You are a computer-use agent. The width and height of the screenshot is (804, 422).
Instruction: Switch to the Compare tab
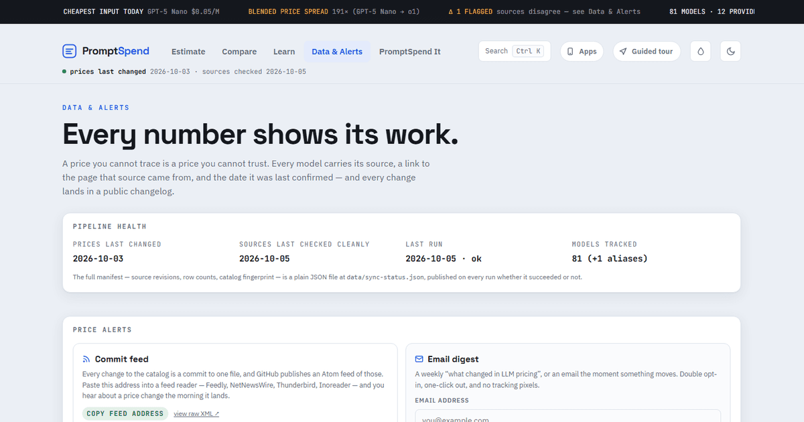(x=239, y=52)
